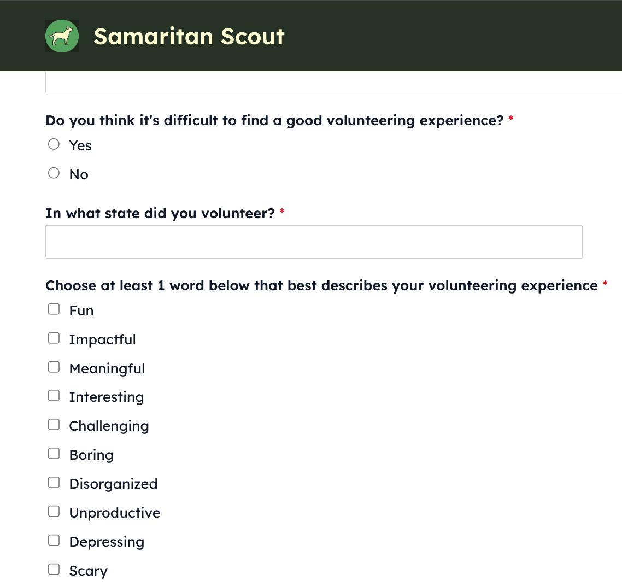Image resolution: width=622 pixels, height=586 pixels.
Task: Tick the Boring checkbox
Action: [54, 454]
